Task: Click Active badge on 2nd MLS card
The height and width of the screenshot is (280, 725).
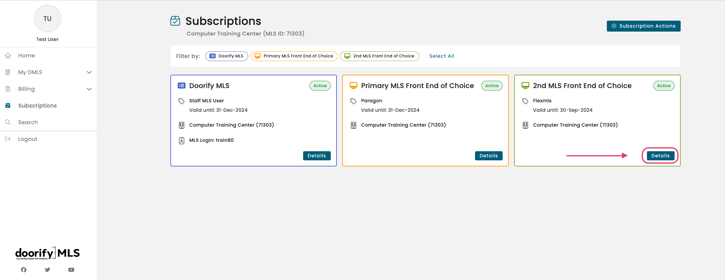Action: [x=664, y=86]
